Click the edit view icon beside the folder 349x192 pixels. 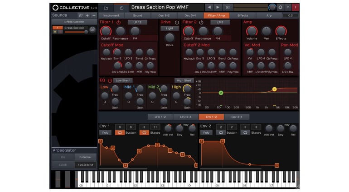pos(121,8)
